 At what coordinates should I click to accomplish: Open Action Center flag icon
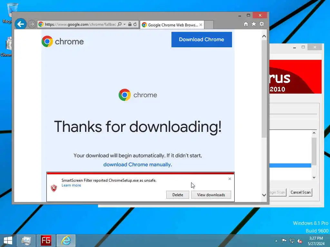pos(284,241)
